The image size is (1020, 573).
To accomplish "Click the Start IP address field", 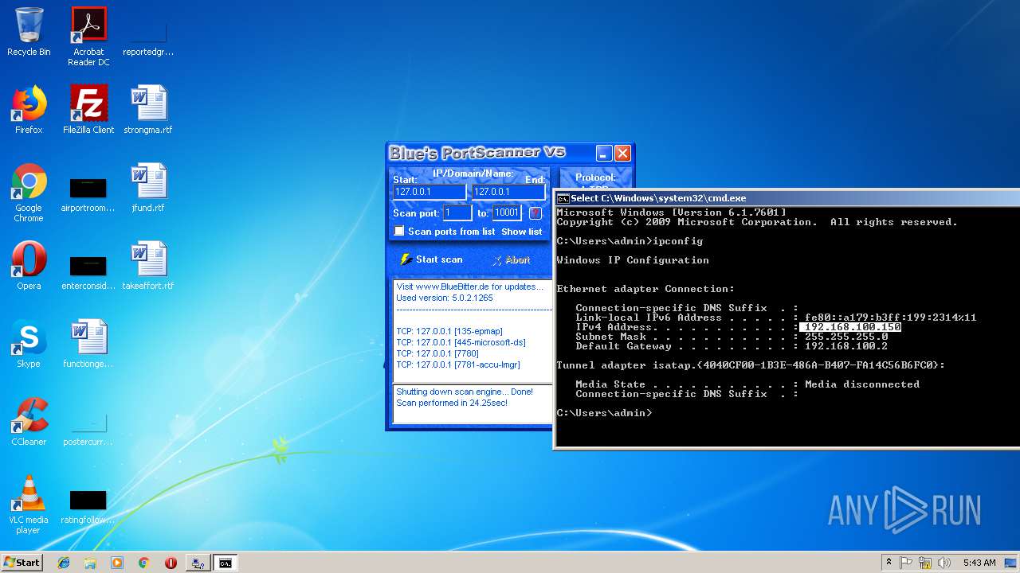I will click(430, 192).
